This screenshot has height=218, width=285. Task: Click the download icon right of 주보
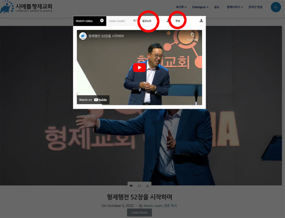(x=201, y=21)
